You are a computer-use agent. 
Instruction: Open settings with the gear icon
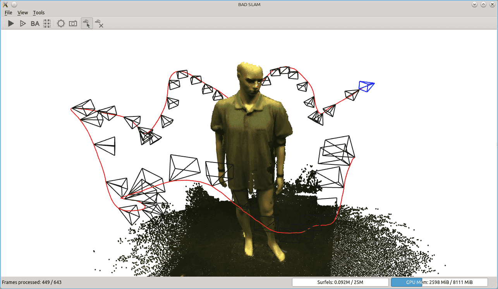point(61,24)
